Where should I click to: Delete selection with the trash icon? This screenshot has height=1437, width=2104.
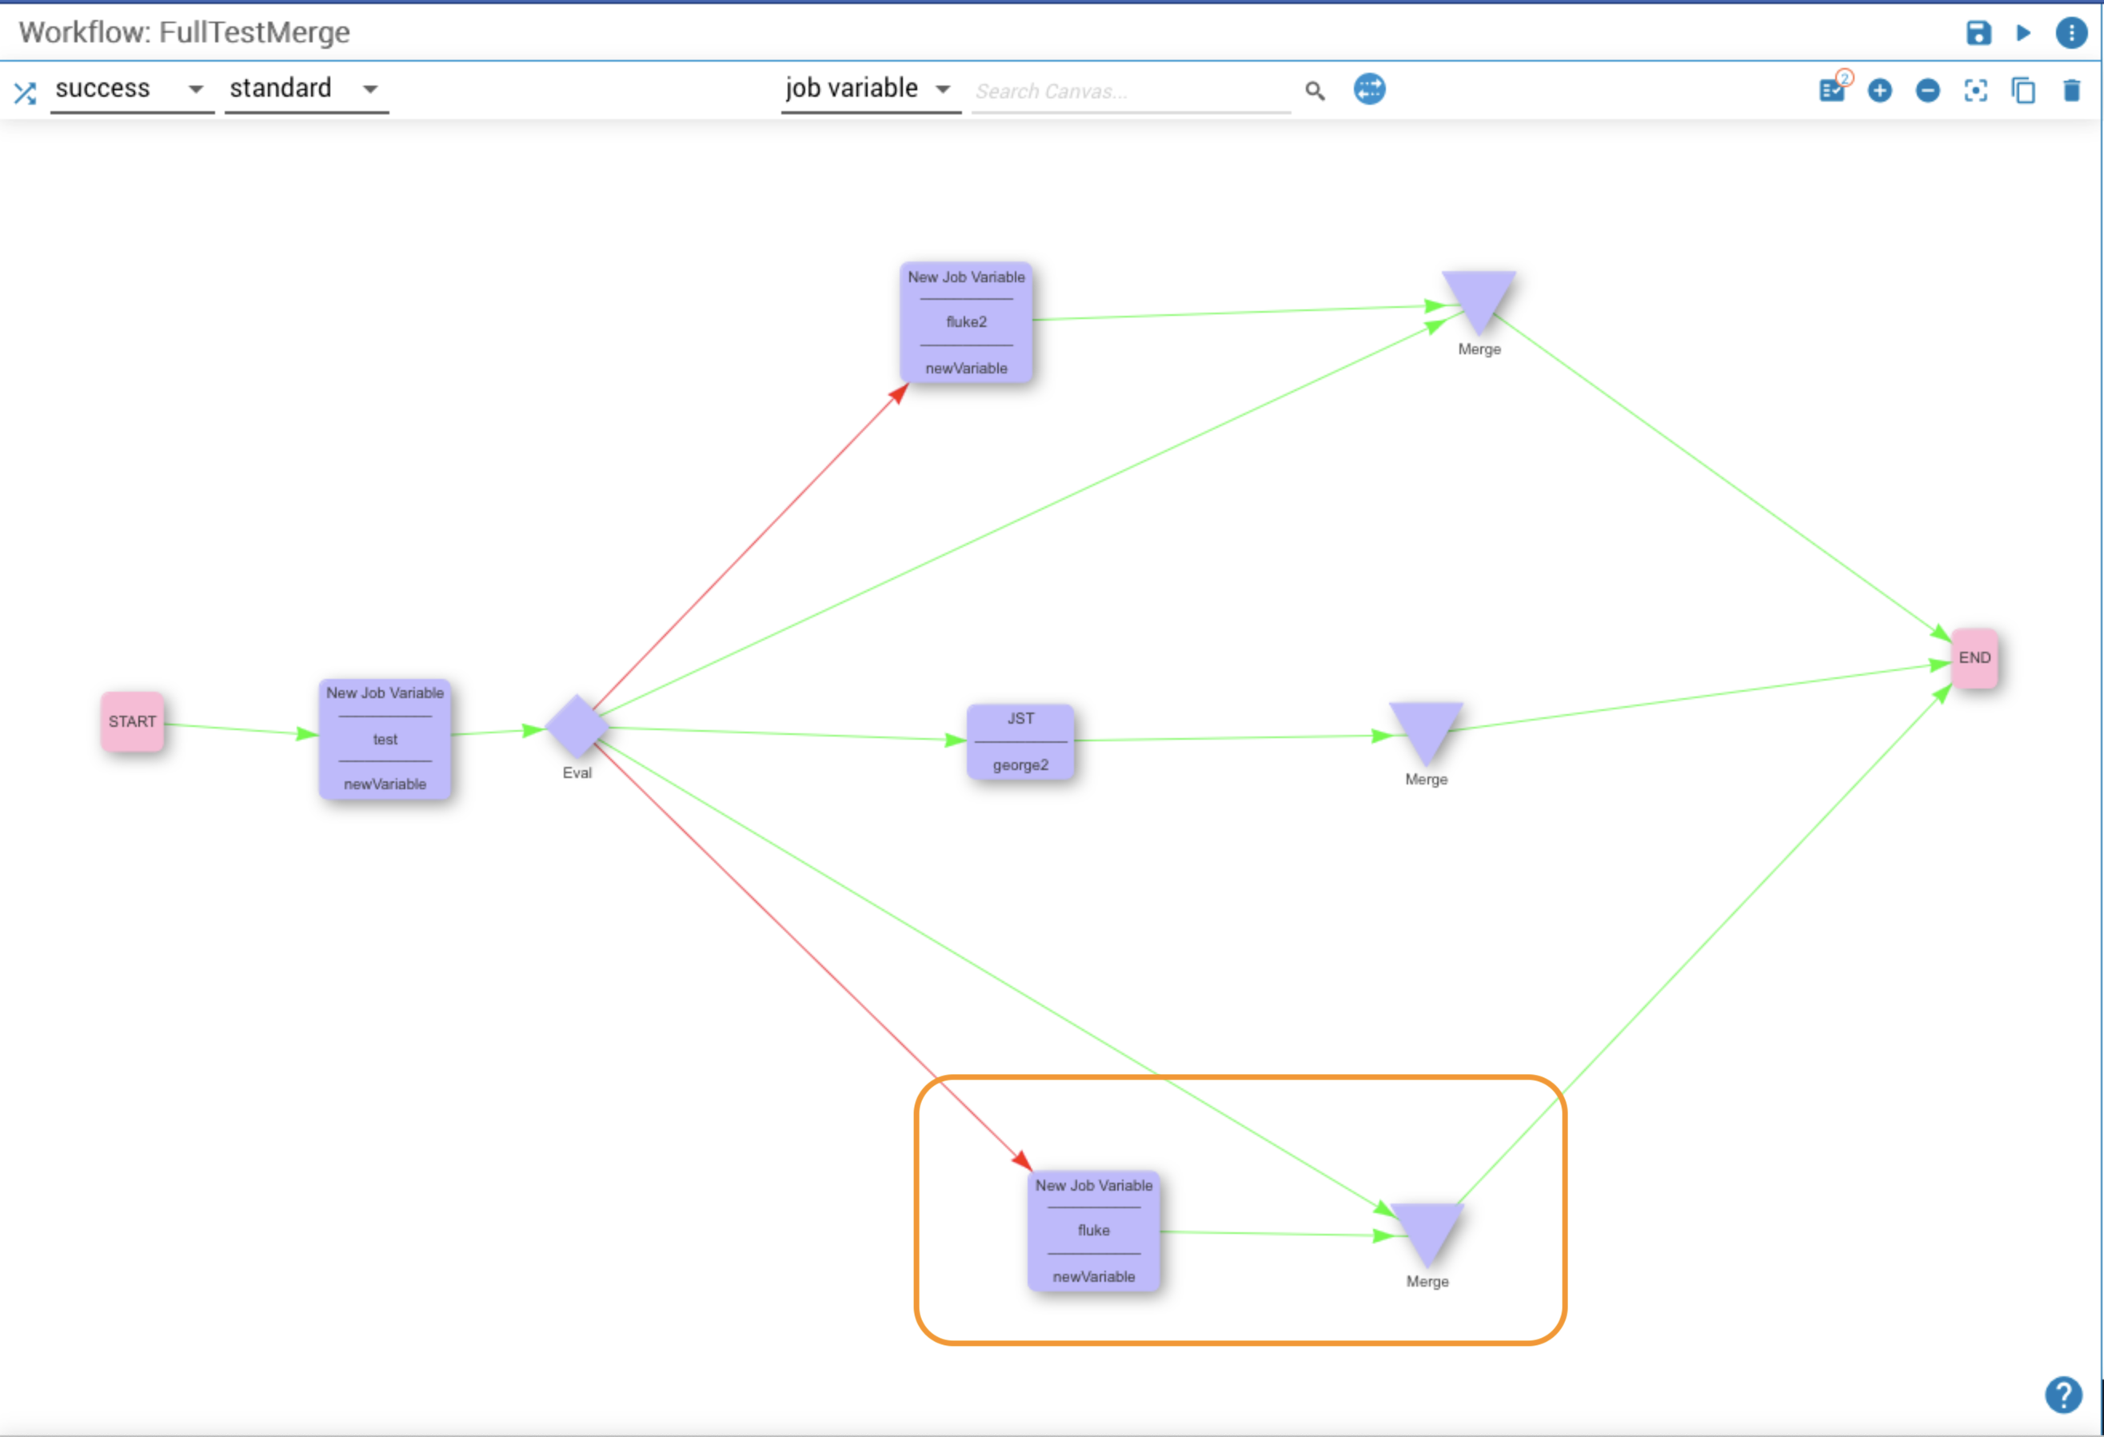2071,90
